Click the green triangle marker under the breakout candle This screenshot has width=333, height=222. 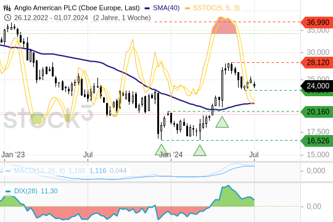(x=222, y=122)
